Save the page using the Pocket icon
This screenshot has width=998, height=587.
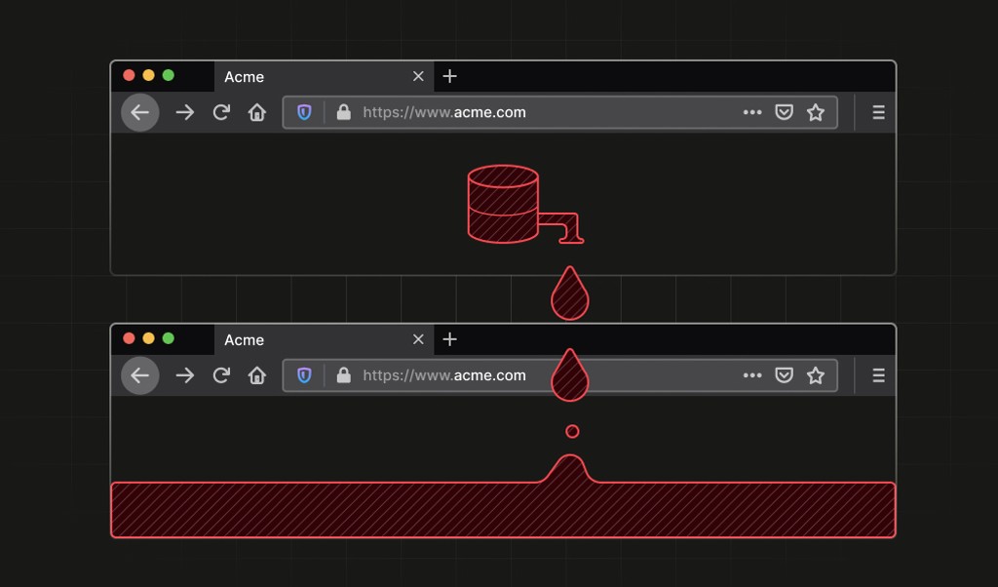point(784,112)
